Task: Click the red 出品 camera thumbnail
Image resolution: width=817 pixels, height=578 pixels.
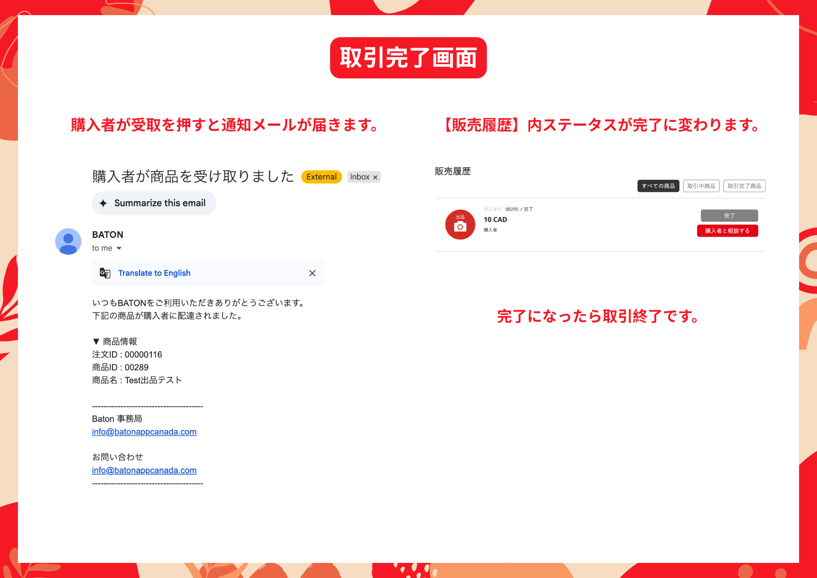Action: [x=460, y=224]
